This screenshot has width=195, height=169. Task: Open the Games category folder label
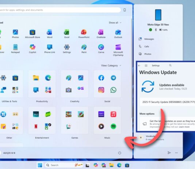pos(74,138)
